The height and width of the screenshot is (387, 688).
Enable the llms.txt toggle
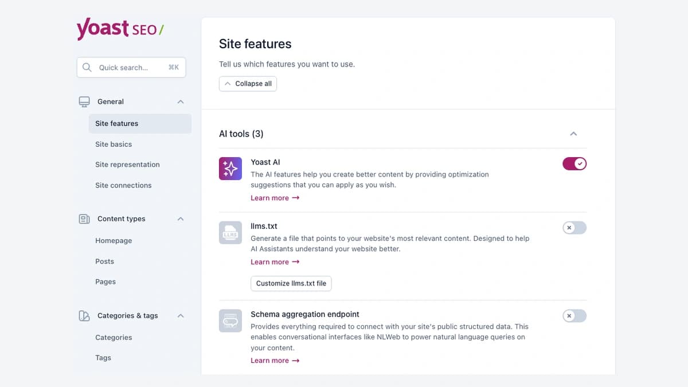[574, 228]
